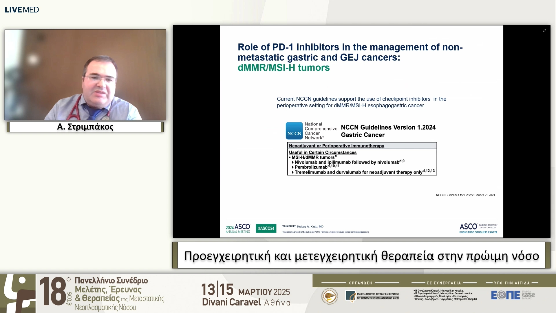Click the exit-fullscreen arrows icon on slide

tap(544, 30)
